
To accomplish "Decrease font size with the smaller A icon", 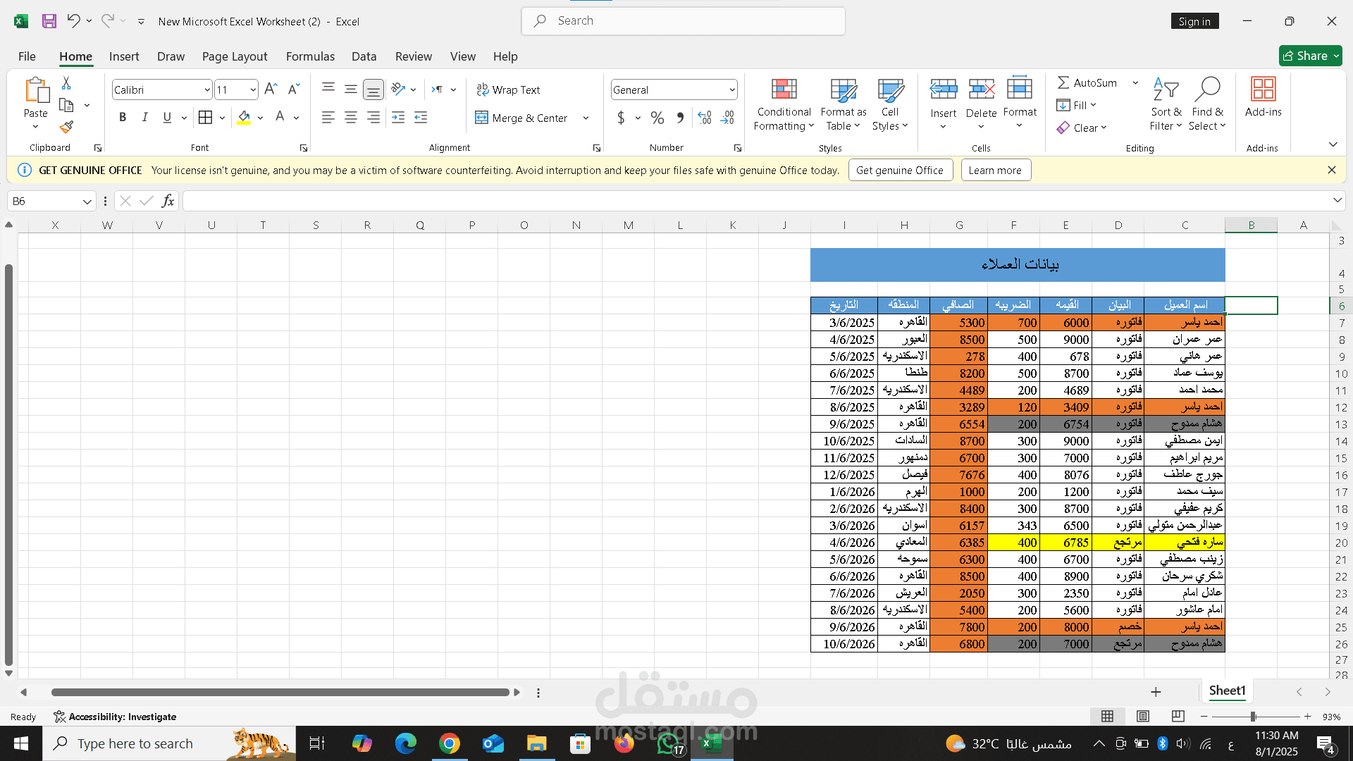I will pos(294,89).
